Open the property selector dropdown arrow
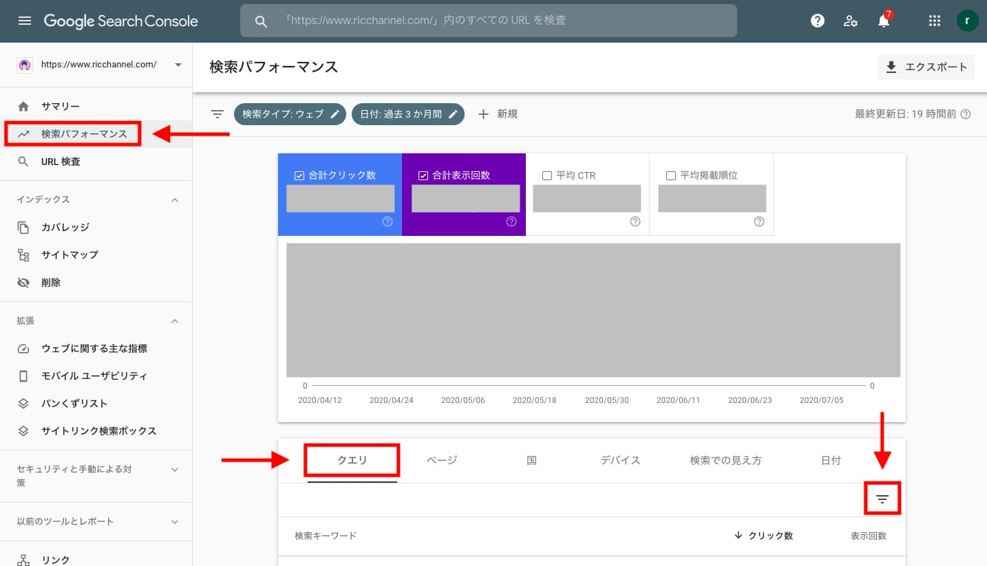Viewport: 987px width, 566px height. [x=178, y=65]
